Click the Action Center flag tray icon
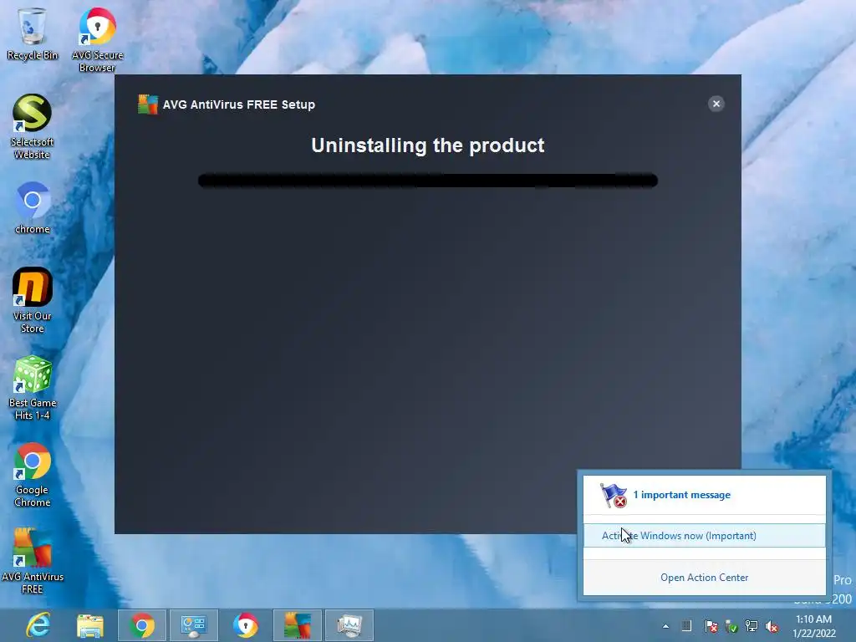 [x=711, y=626]
